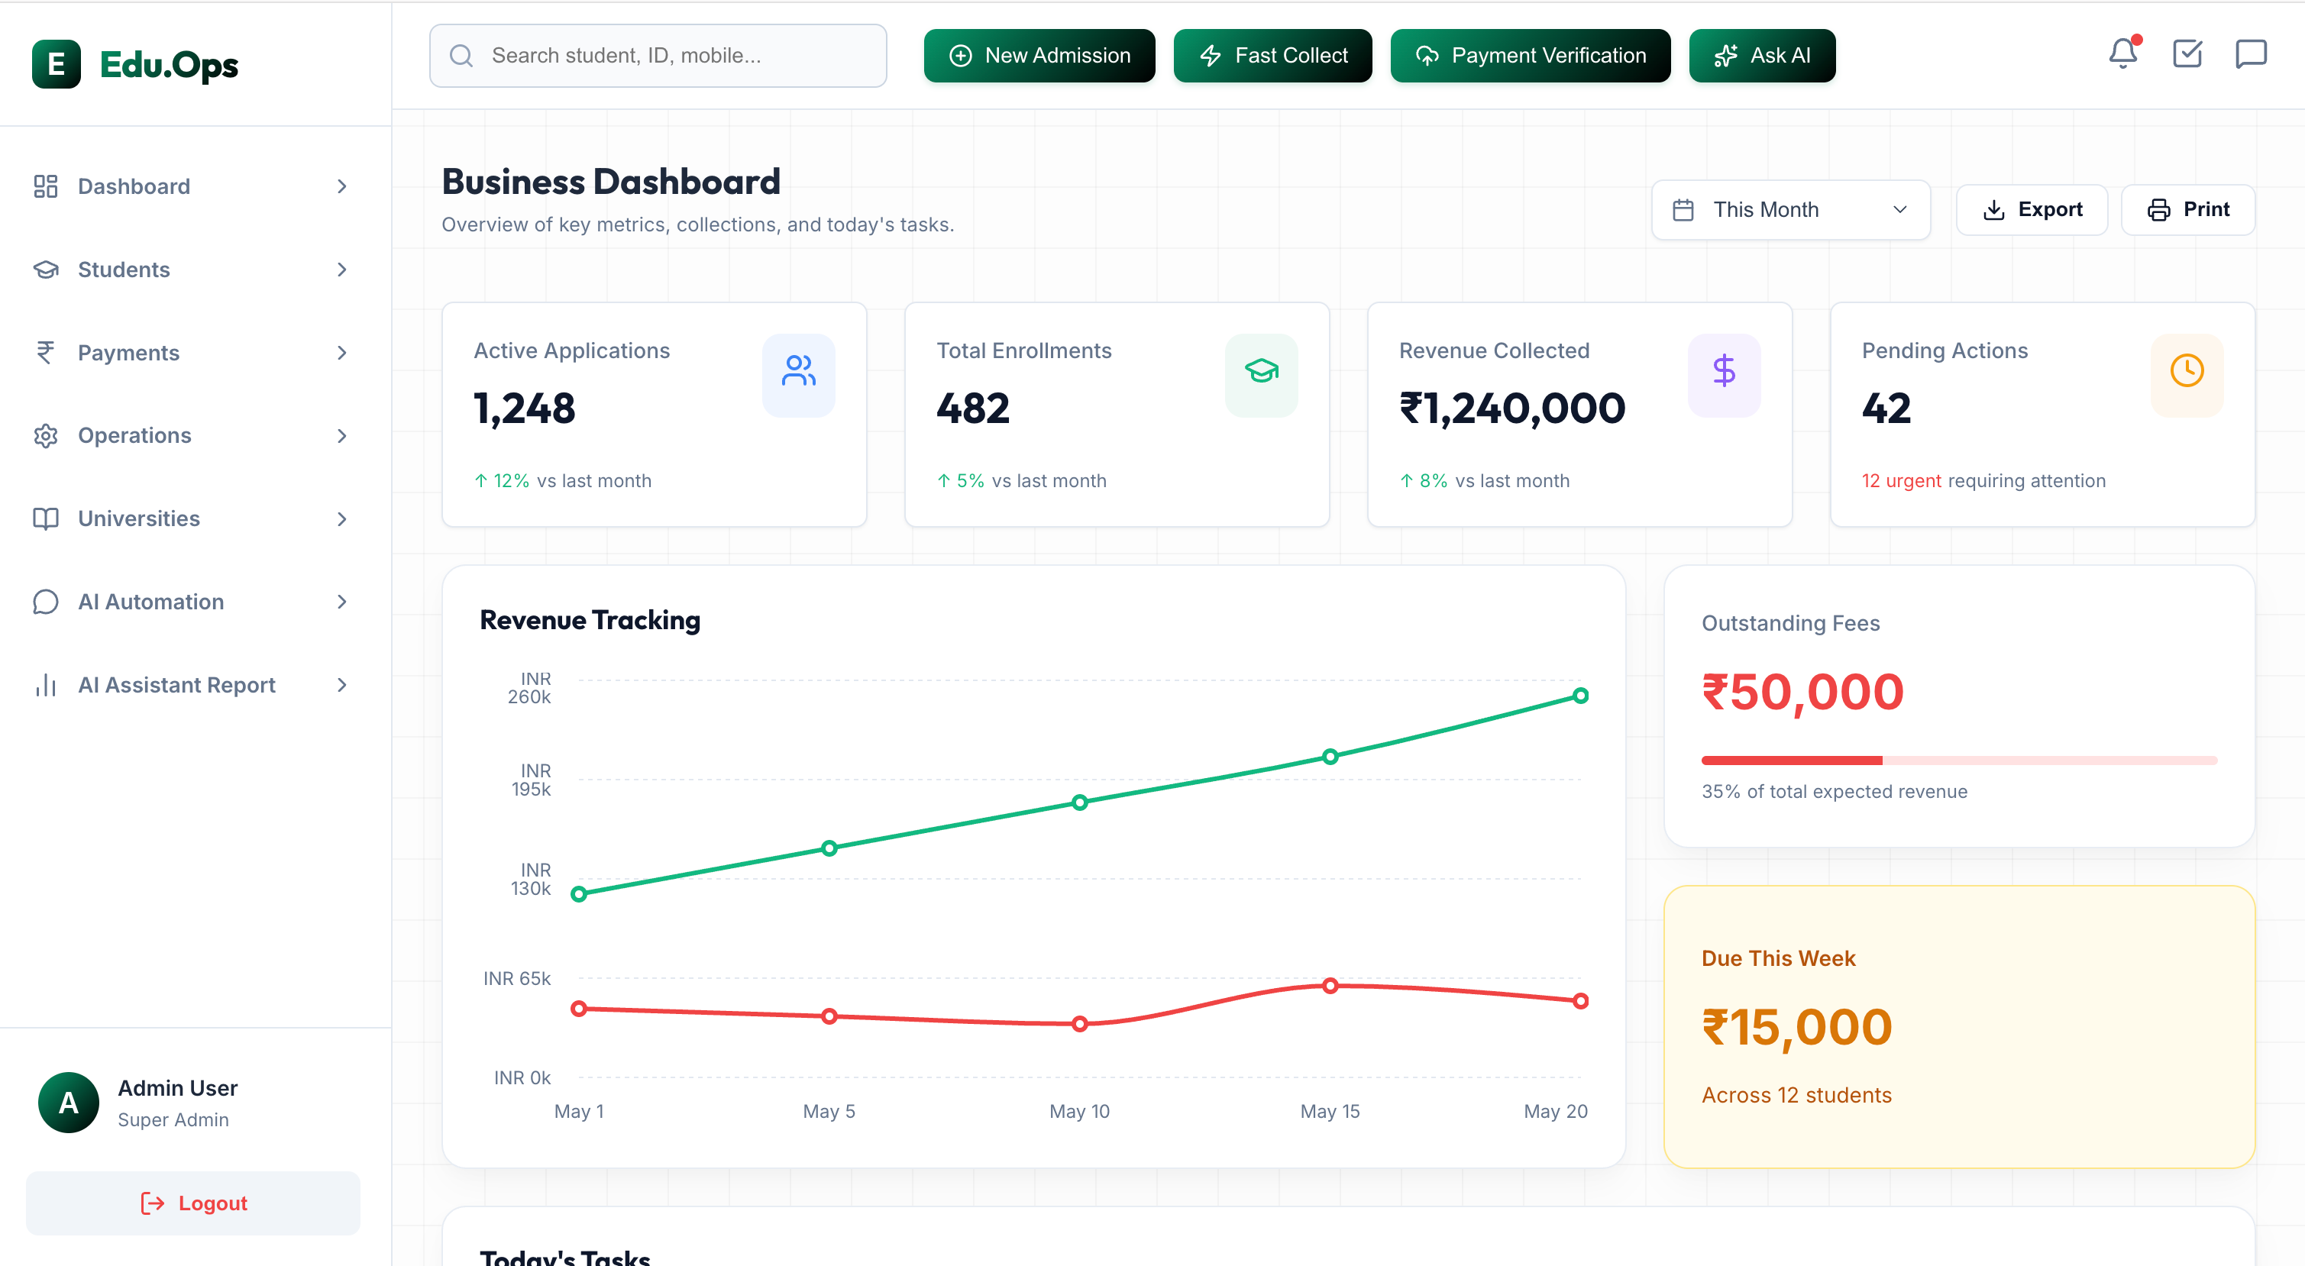Image resolution: width=2305 pixels, height=1266 pixels.
Task: Click the Revenue Tracking chart title
Action: pos(590,619)
